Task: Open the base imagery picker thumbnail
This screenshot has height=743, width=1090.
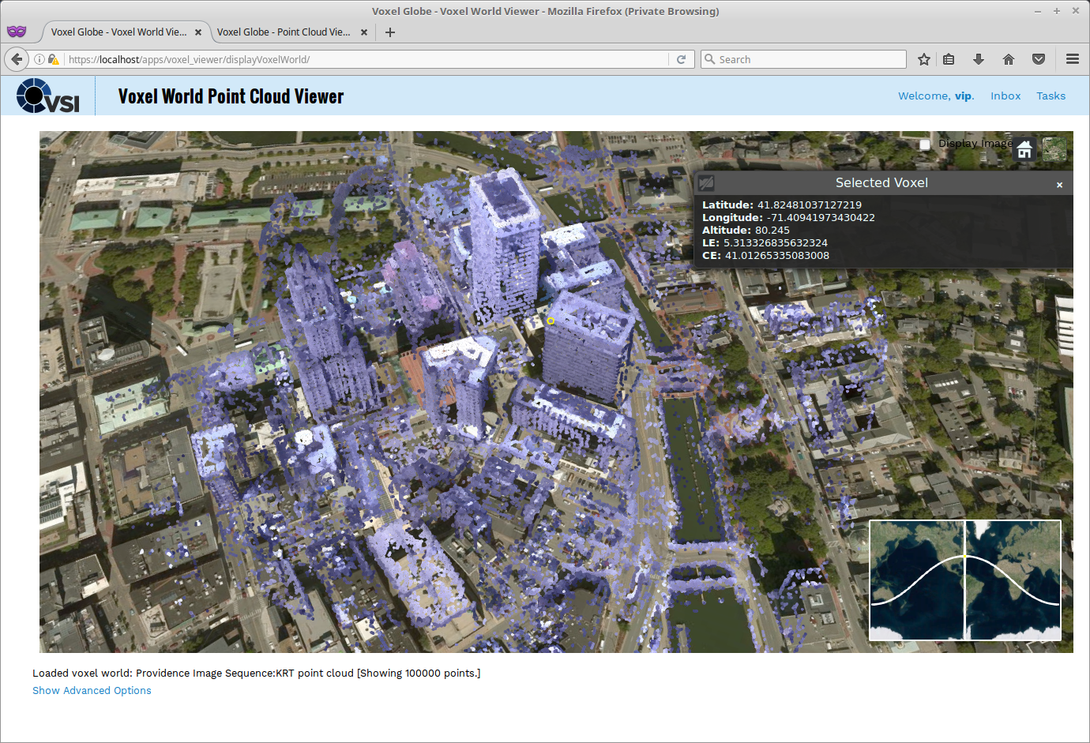Action: click(1054, 149)
